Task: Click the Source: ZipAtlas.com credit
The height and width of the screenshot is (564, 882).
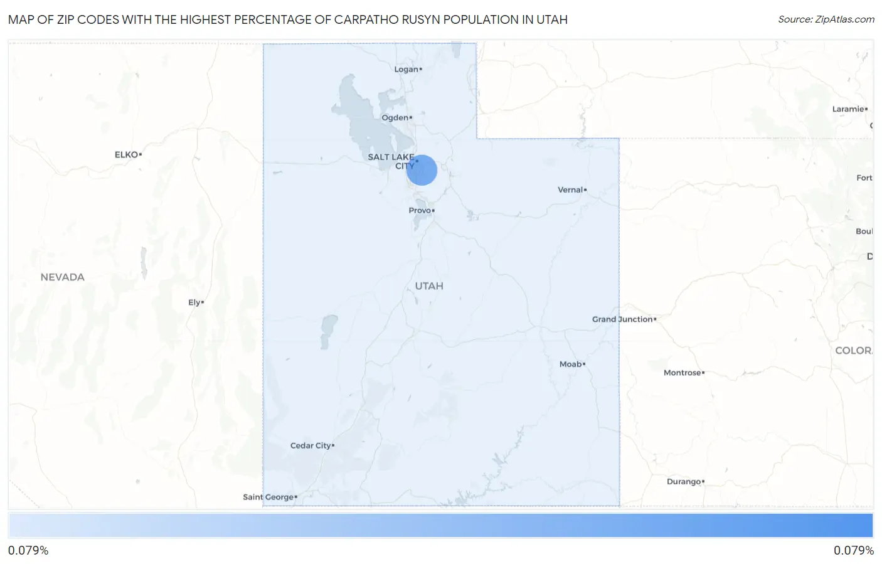Action: (826, 19)
